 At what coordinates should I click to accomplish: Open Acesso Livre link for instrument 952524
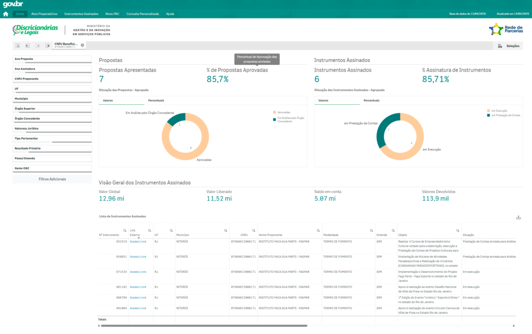pyautogui.click(x=138, y=242)
